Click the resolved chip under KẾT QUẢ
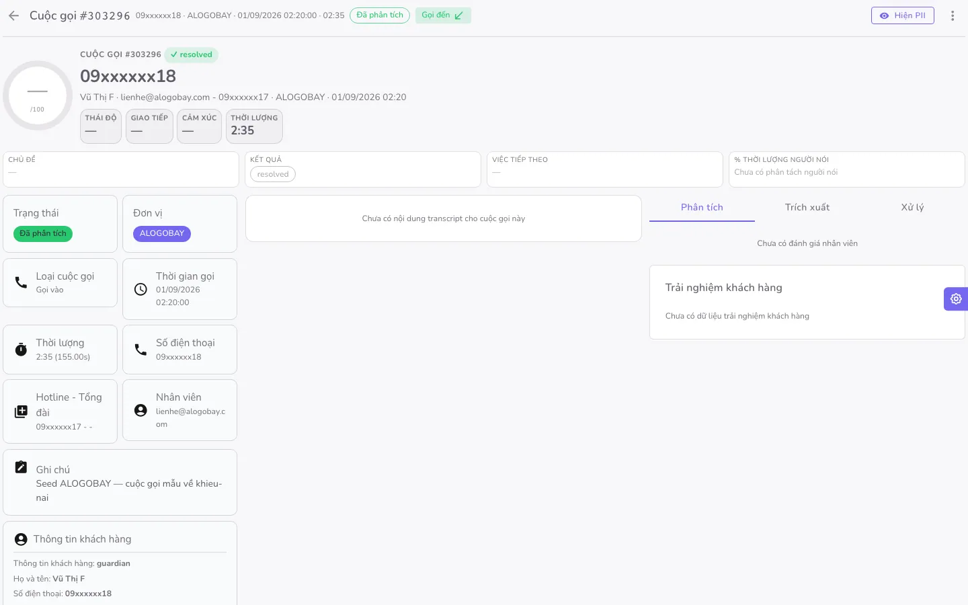 pyautogui.click(x=273, y=174)
